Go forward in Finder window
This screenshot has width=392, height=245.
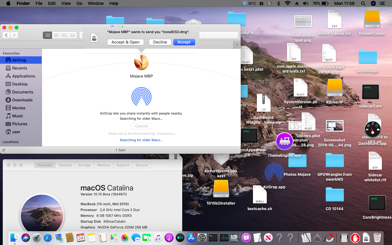coord(14,35)
